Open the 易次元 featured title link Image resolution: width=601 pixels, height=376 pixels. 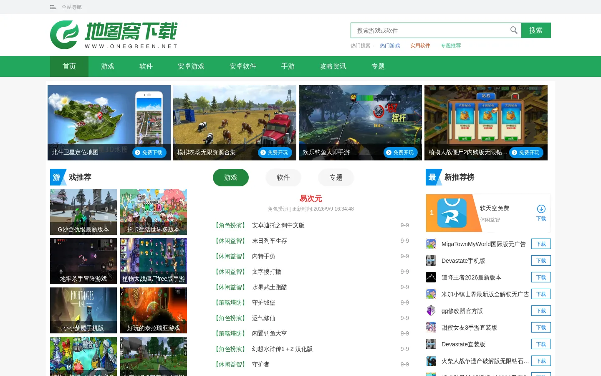(x=311, y=198)
